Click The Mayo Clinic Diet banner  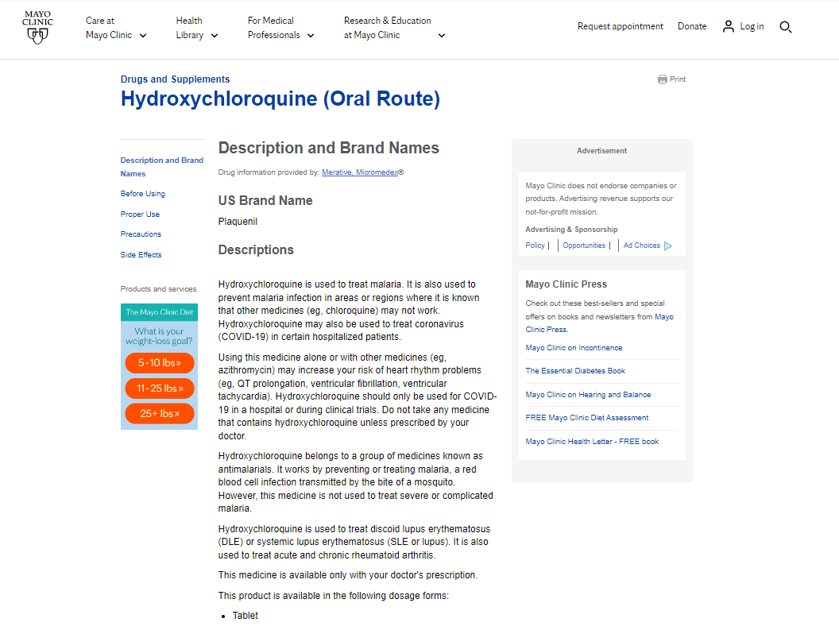pyautogui.click(x=159, y=312)
